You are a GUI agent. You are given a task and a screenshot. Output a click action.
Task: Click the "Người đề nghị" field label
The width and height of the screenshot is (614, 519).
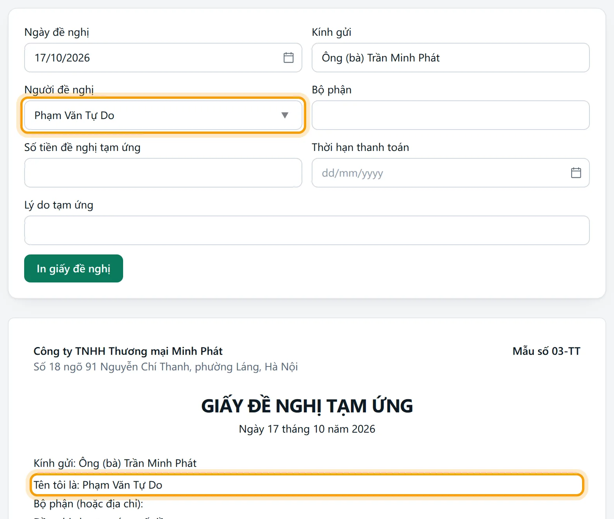tap(59, 90)
